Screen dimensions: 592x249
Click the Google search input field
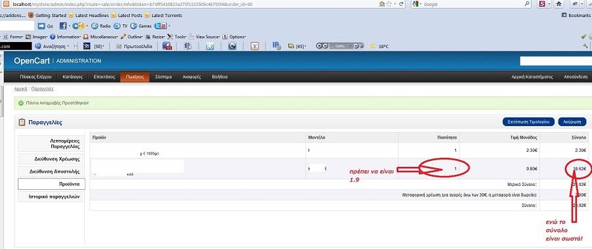point(472,4)
